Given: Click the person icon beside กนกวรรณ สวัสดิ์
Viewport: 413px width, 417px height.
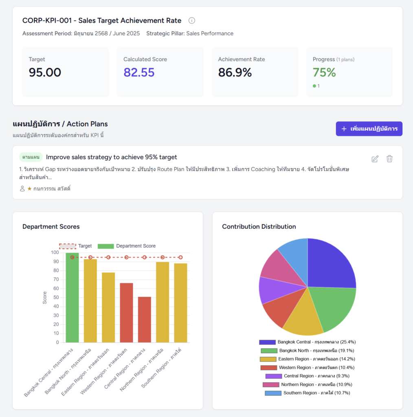Looking at the screenshot, I should pyautogui.click(x=22, y=189).
